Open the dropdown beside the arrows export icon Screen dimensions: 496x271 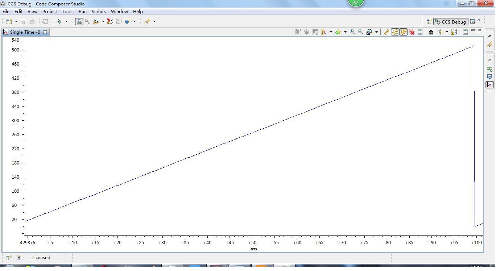[447, 32]
